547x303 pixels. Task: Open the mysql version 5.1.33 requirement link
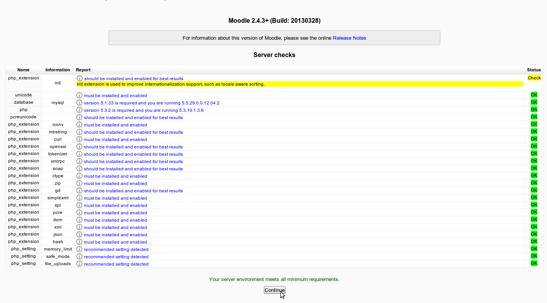pos(152,103)
